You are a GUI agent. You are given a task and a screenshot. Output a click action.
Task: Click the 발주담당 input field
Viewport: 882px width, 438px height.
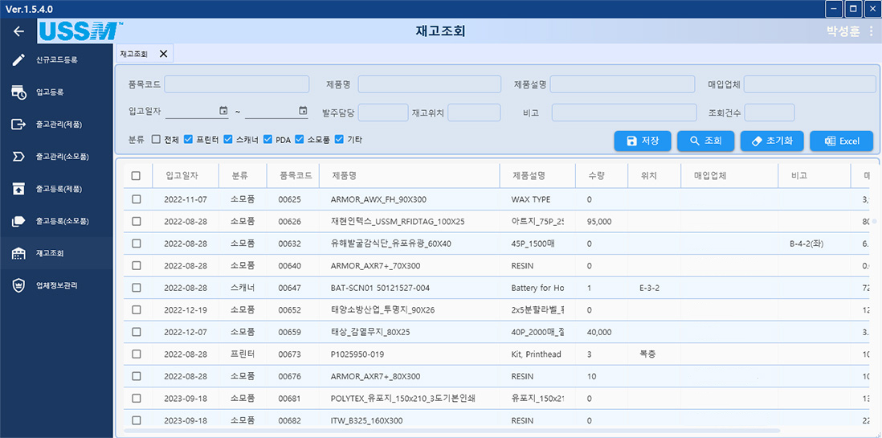click(383, 113)
